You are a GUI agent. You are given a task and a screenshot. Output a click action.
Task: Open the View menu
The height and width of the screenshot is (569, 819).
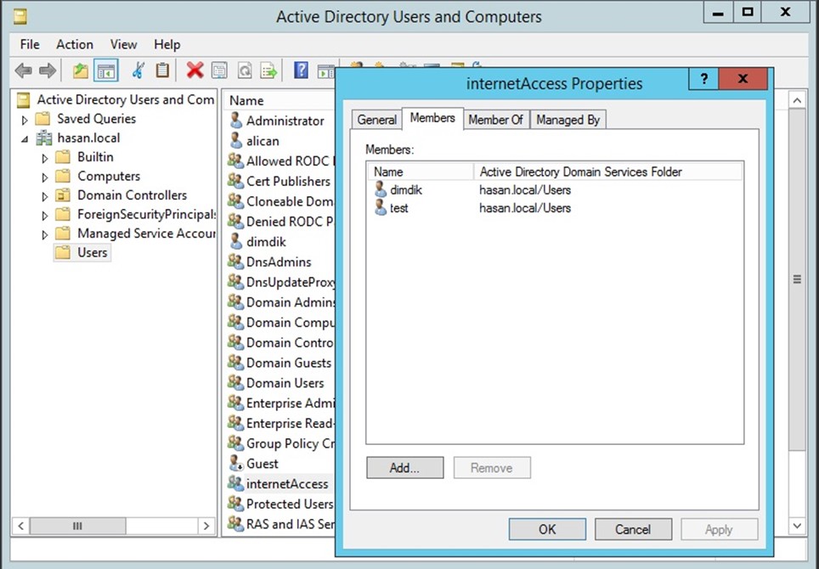pyautogui.click(x=123, y=44)
